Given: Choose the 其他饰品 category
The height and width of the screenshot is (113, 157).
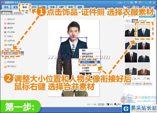Looking at the screenshot, I should (10, 62).
